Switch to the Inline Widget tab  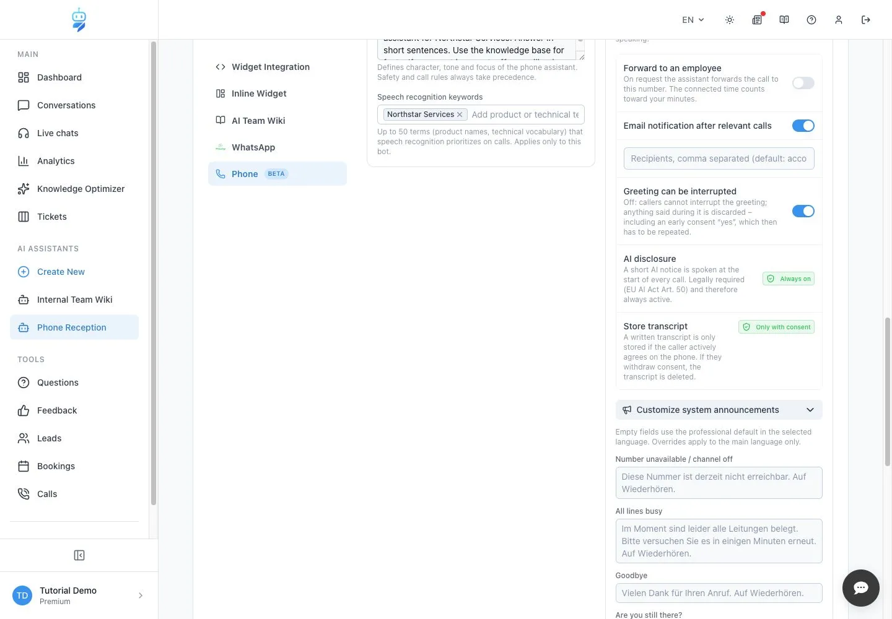278,93
